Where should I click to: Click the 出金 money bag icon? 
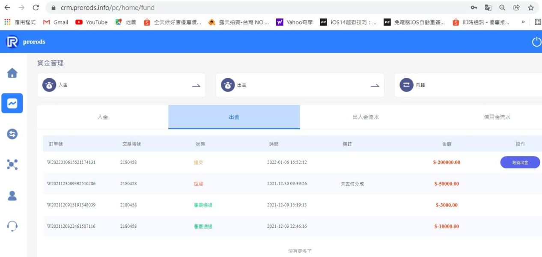pos(228,85)
